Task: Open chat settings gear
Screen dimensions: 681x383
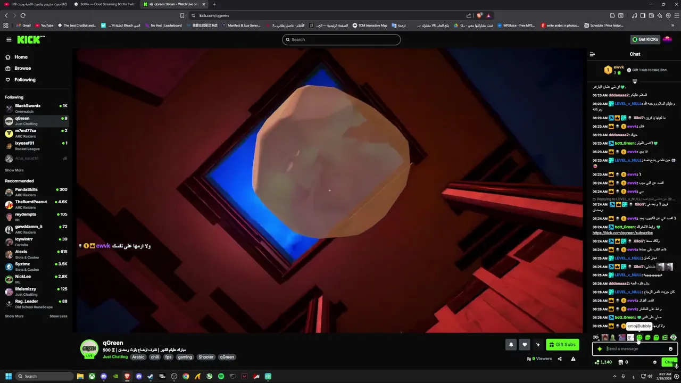Action: (655, 362)
